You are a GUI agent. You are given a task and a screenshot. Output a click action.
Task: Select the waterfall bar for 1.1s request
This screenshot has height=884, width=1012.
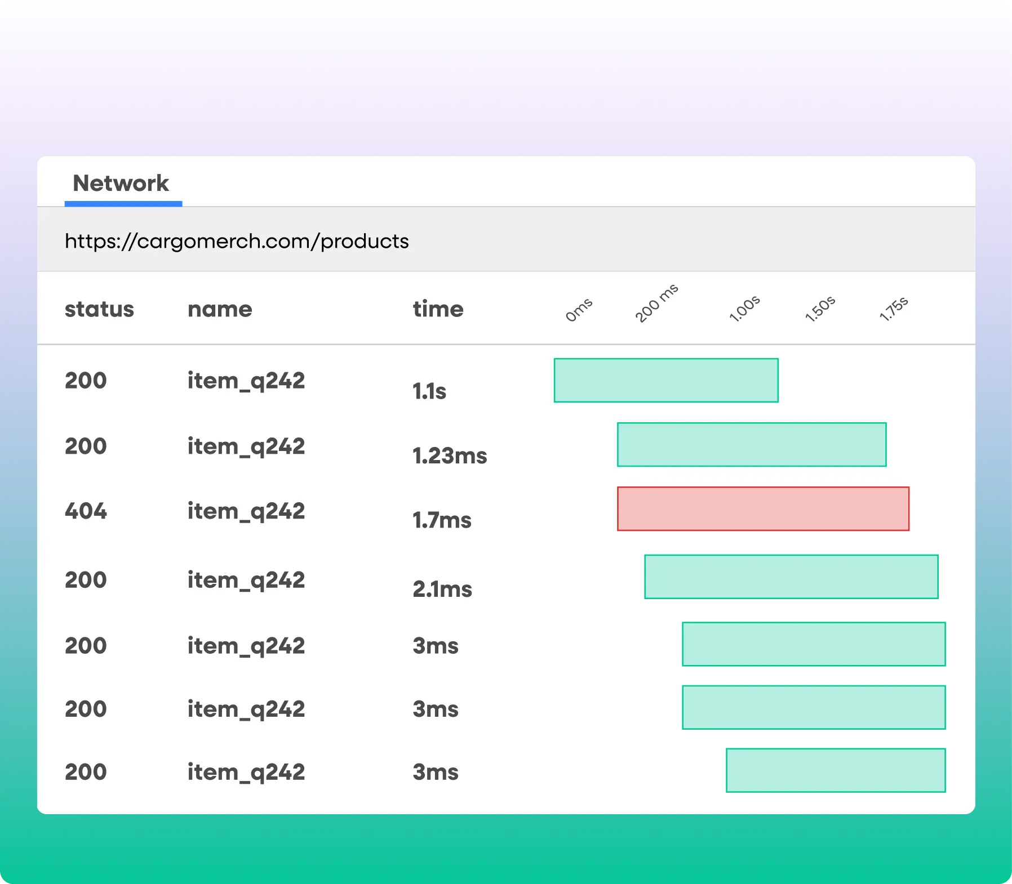(666, 381)
